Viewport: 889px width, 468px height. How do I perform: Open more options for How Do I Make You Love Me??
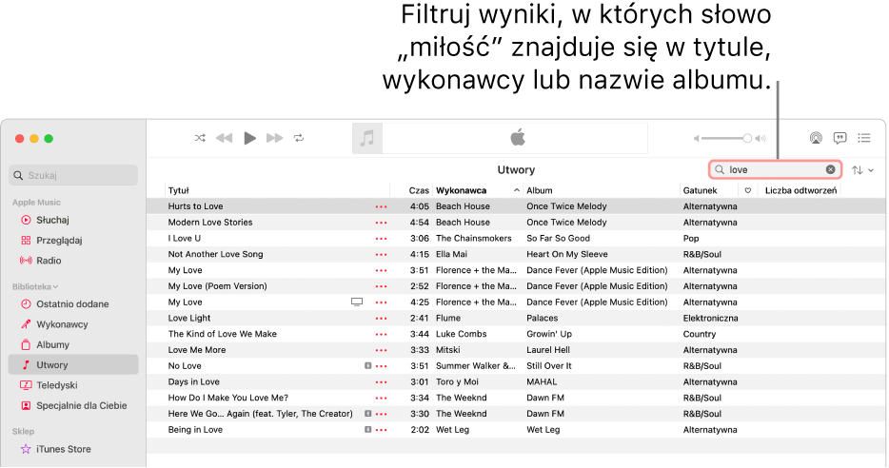(x=381, y=399)
